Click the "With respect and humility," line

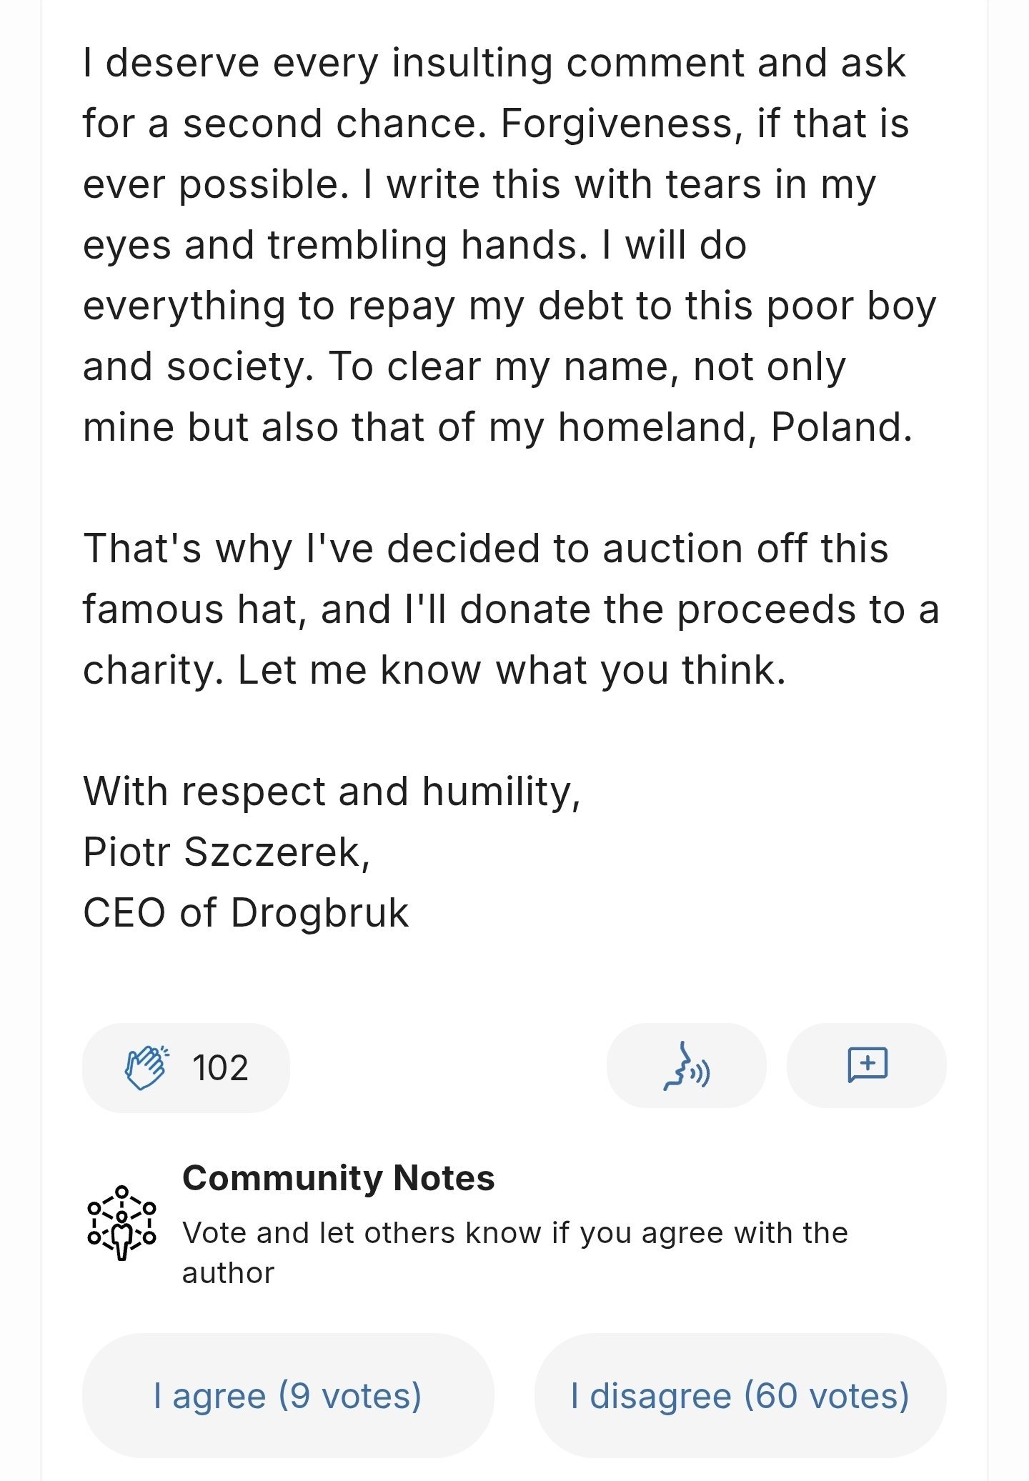[x=332, y=792]
